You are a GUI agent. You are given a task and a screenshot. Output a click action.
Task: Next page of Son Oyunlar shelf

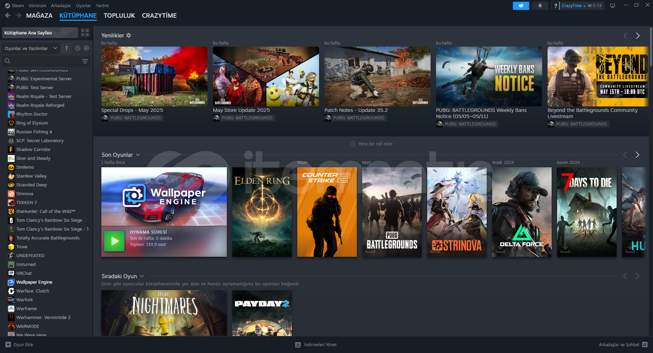point(637,155)
